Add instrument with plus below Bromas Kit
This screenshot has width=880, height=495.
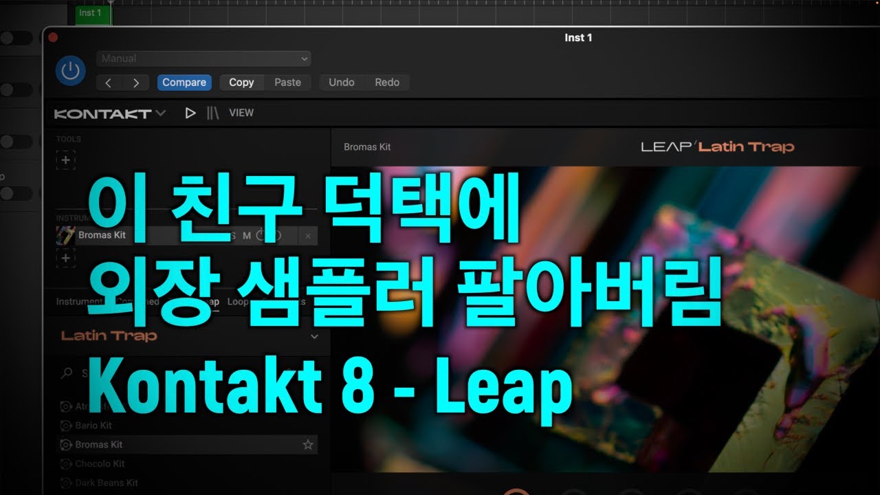coord(65,258)
